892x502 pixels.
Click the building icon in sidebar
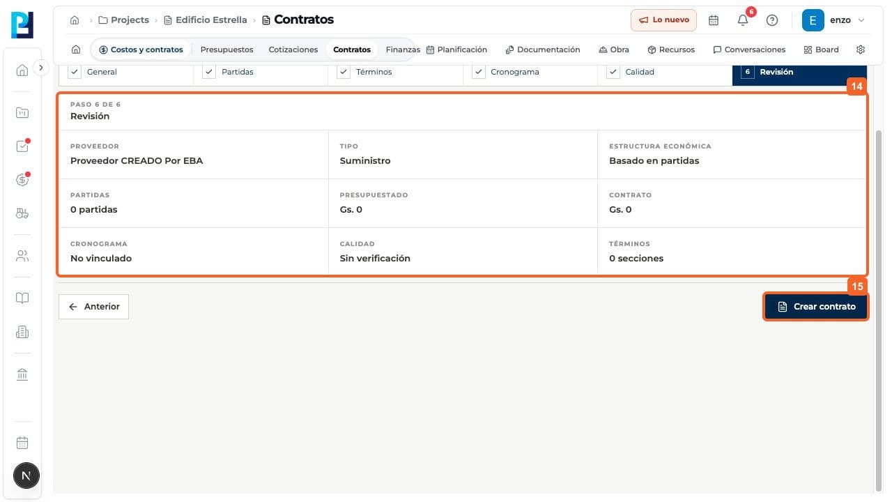[22, 333]
